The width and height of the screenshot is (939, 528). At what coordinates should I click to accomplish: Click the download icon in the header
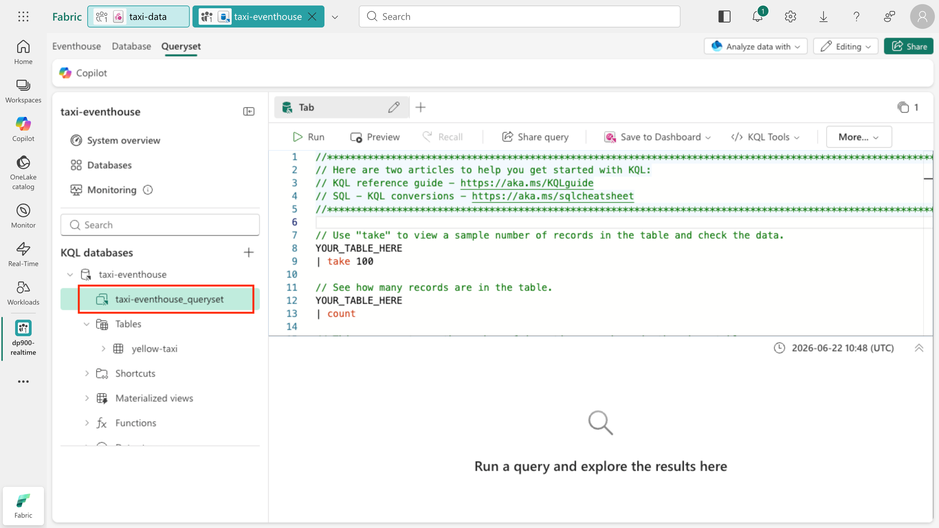point(824,16)
